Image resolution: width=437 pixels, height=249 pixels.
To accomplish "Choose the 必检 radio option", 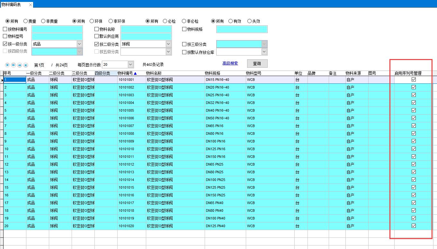I will [165, 21].
